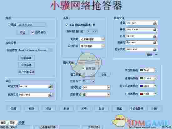This screenshot has width=172, height=129.
Task: Open the 帮助 help button
Action: pos(102,109)
